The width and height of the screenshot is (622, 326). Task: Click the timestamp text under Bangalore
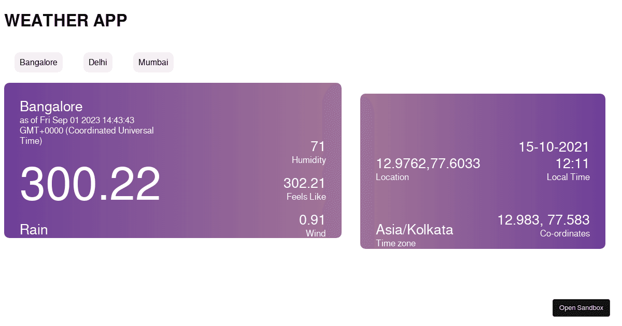click(x=87, y=130)
